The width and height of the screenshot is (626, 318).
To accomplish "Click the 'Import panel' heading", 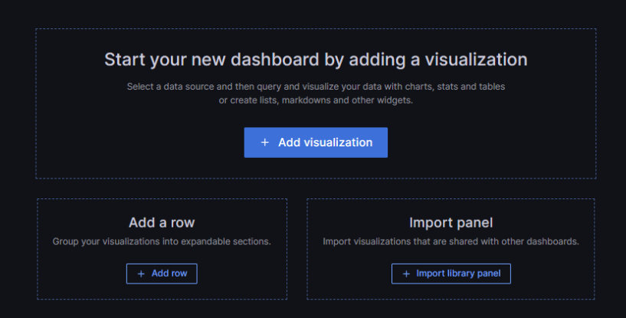I will pos(451,222).
